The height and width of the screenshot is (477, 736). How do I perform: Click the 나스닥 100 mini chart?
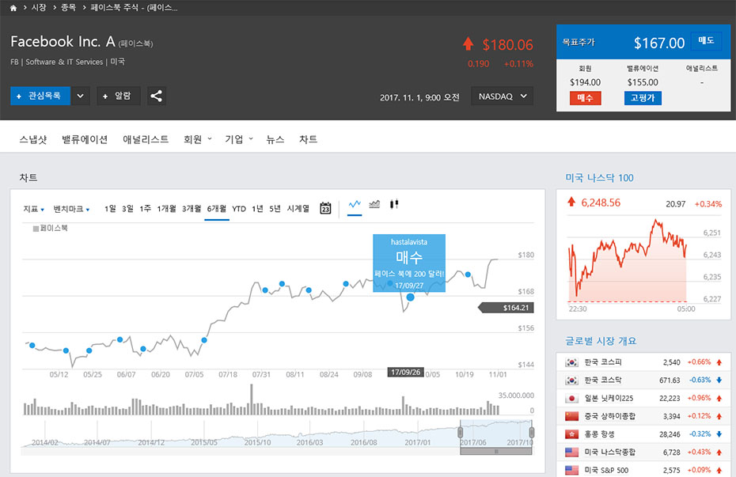(627, 261)
